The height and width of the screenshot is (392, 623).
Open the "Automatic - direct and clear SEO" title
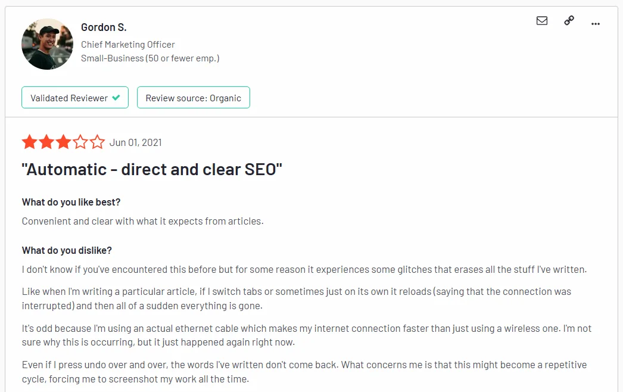point(152,169)
